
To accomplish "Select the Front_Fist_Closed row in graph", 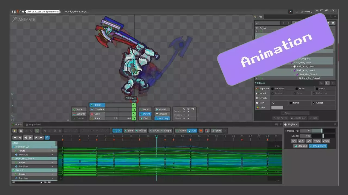I will point(34,158).
